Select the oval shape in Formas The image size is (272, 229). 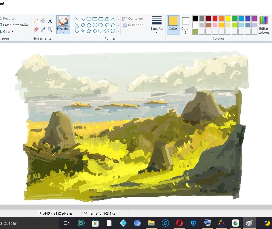[89, 19]
